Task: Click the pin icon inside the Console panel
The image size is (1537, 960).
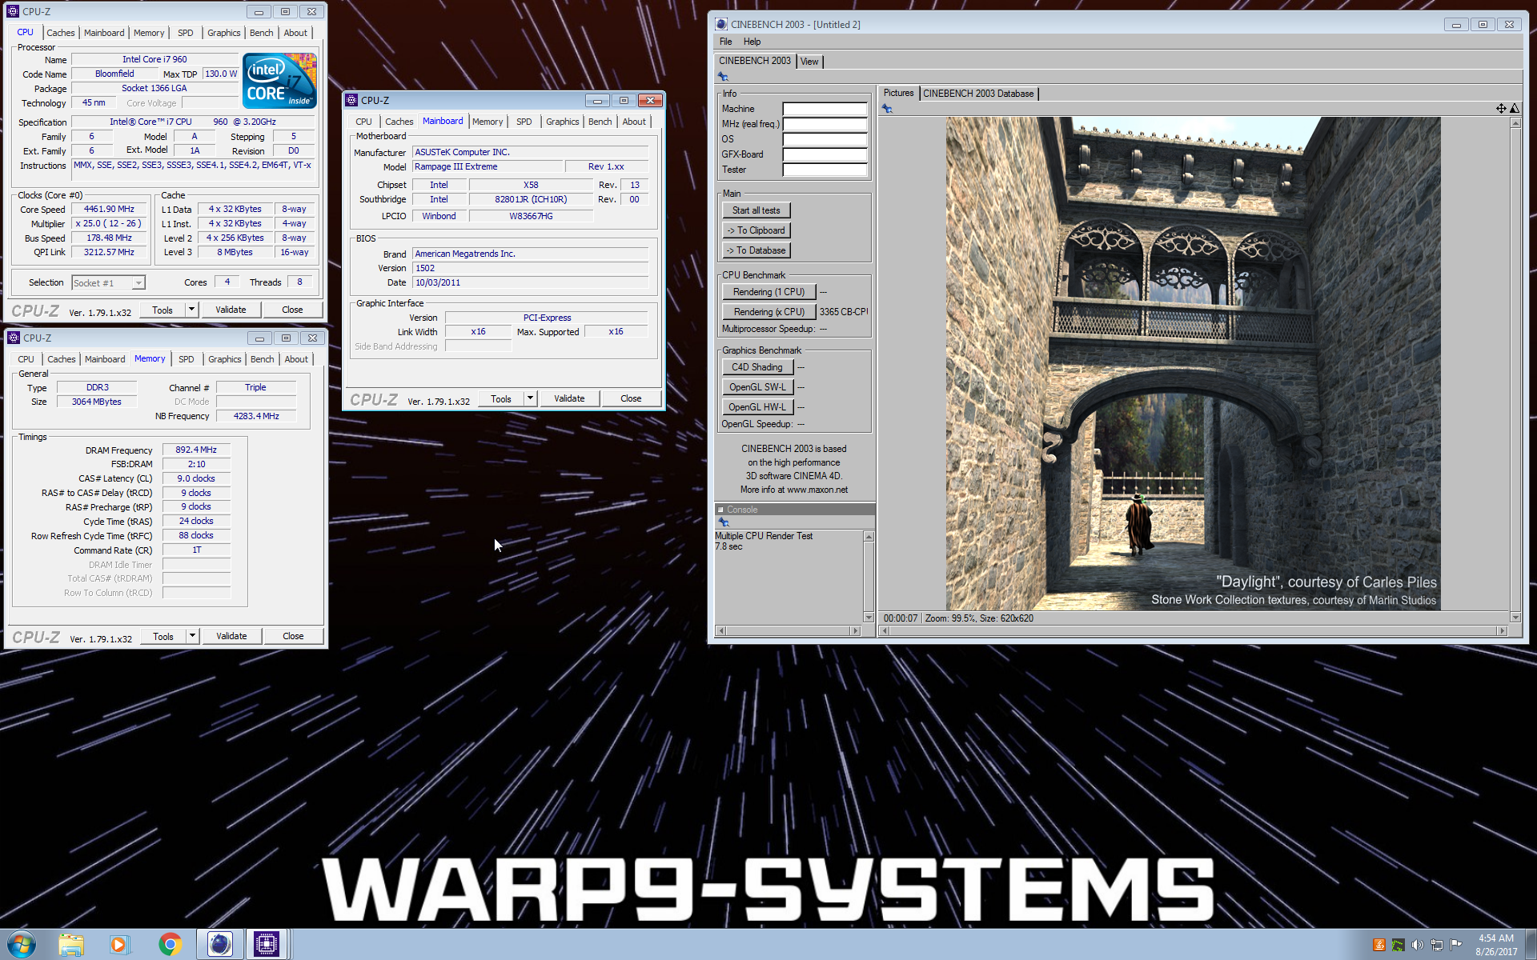Action: pyautogui.click(x=723, y=522)
